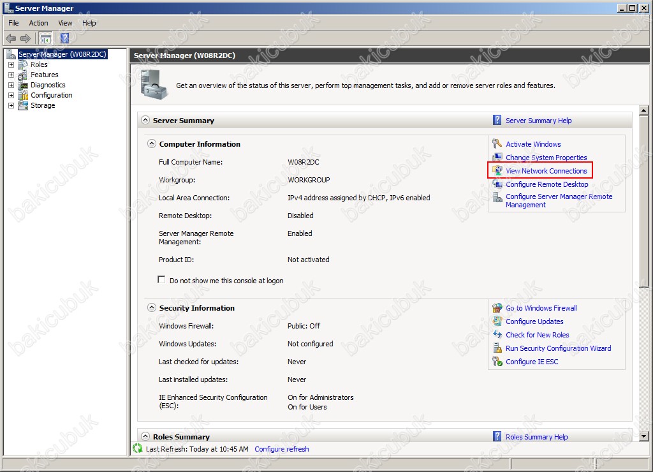Open the Help menu
The height and width of the screenshot is (472, 653).
89,23
